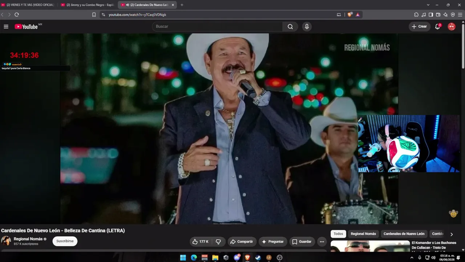Share the video with Compartir
Image resolution: width=465 pixels, height=262 pixels.
coord(242,242)
